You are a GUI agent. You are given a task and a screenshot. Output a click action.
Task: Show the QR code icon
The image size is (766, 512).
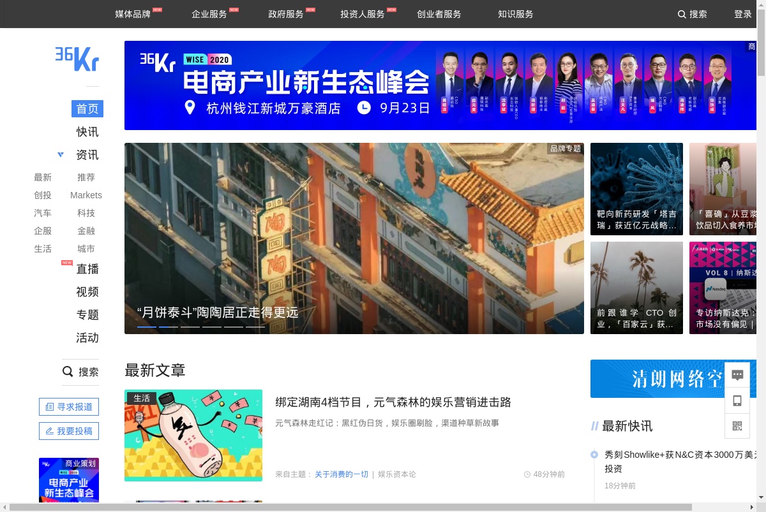[737, 426]
